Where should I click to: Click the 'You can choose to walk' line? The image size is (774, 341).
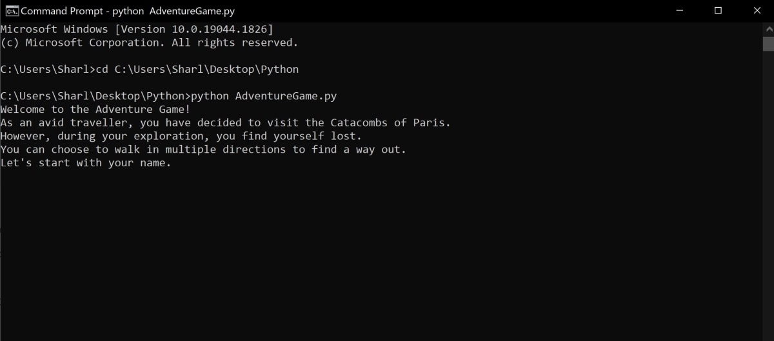click(x=204, y=150)
